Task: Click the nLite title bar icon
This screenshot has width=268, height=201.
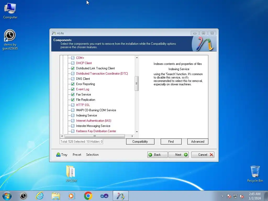Action: click(54, 33)
